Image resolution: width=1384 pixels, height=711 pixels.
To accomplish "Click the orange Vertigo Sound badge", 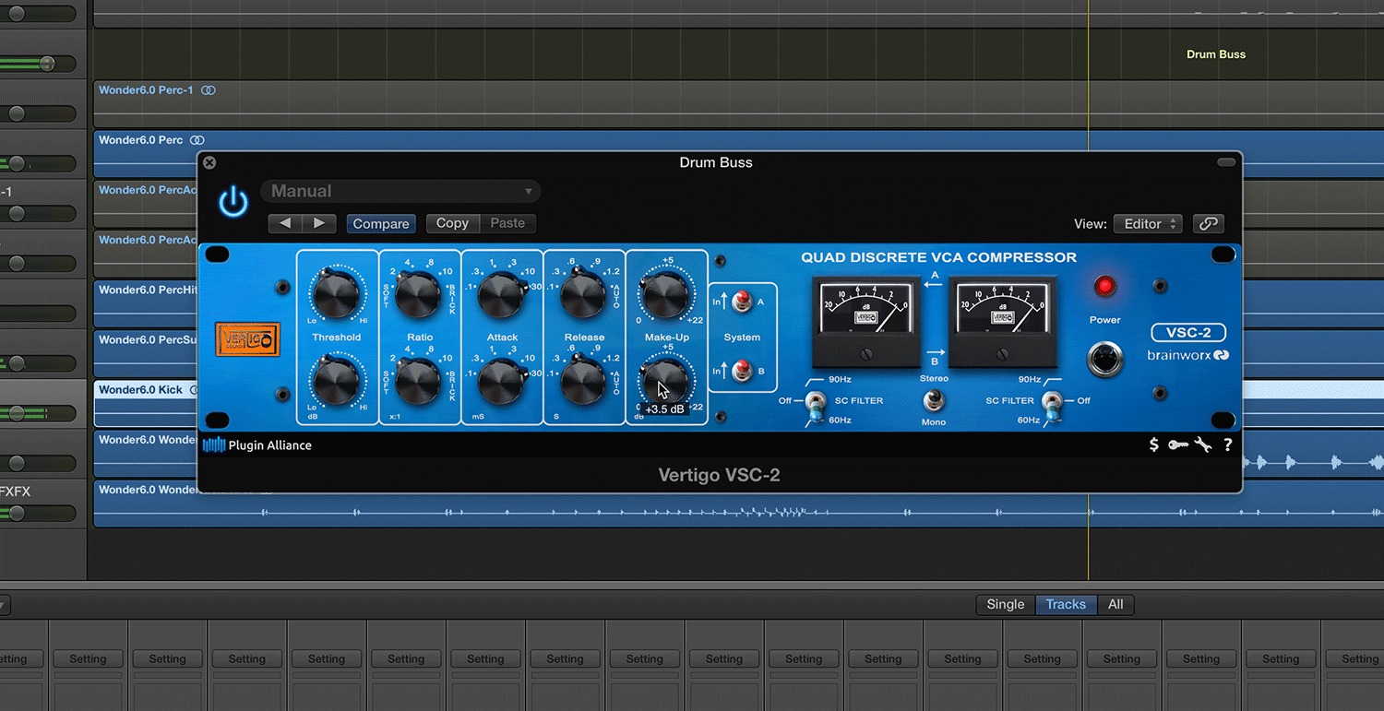I will (247, 339).
